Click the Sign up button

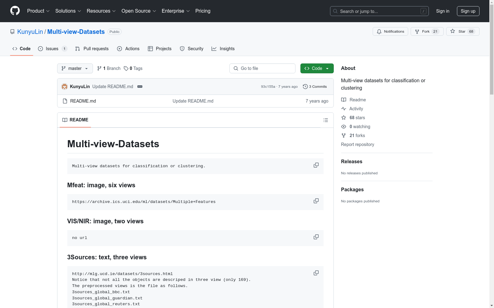pos(468,11)
